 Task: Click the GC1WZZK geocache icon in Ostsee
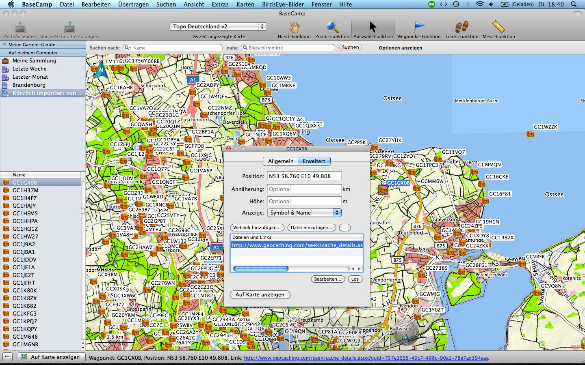pyautogui.click(x=530, y=134)
